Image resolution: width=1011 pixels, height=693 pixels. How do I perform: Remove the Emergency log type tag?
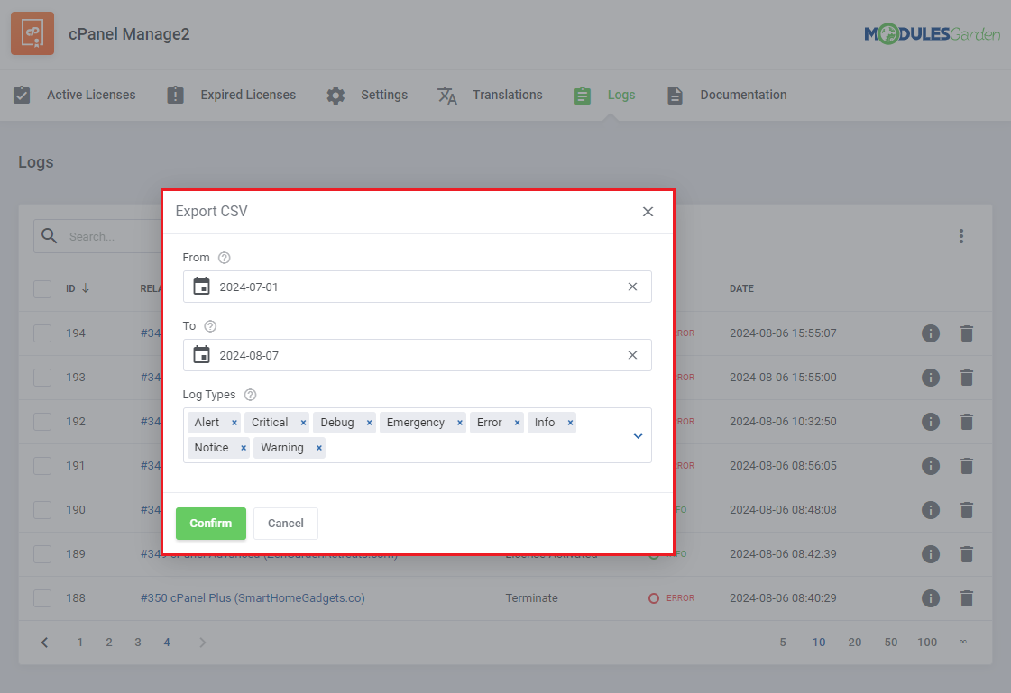[460, 424]
